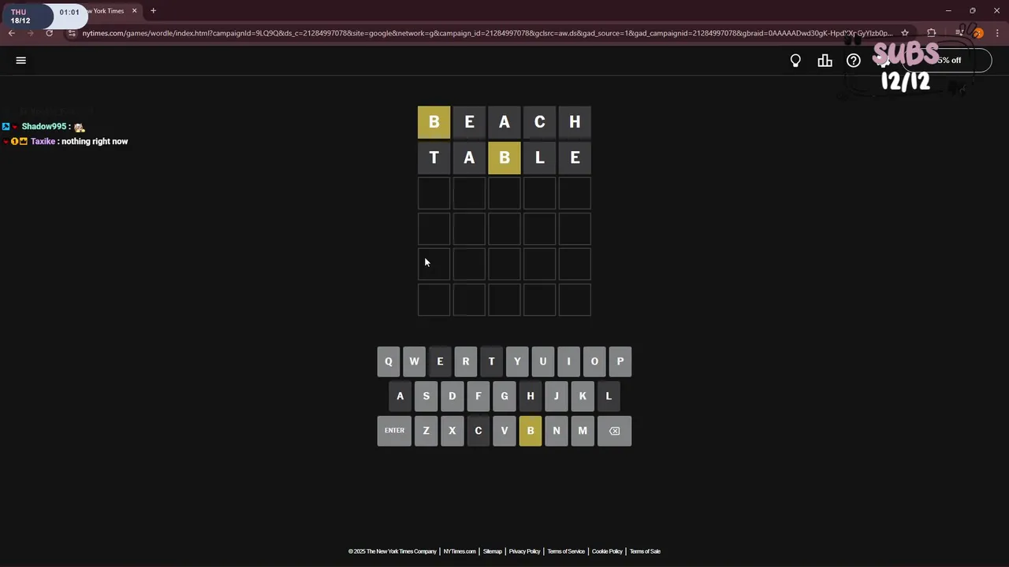The width and height of the screenshot is (1009, 567).
Task: Open the Sitemap footer link
Action: point(492,551)
